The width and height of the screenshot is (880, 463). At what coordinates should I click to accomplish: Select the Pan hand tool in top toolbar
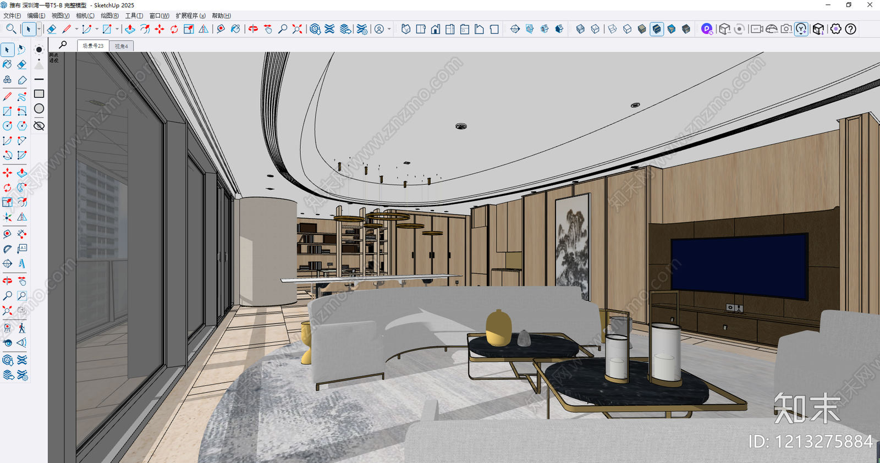pos(268,29)
